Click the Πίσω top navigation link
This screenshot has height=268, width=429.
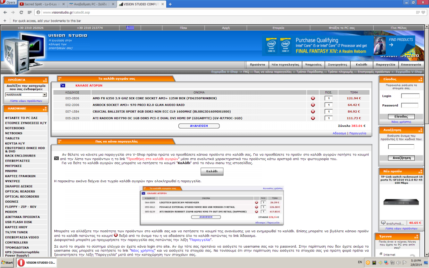(184, 28)
